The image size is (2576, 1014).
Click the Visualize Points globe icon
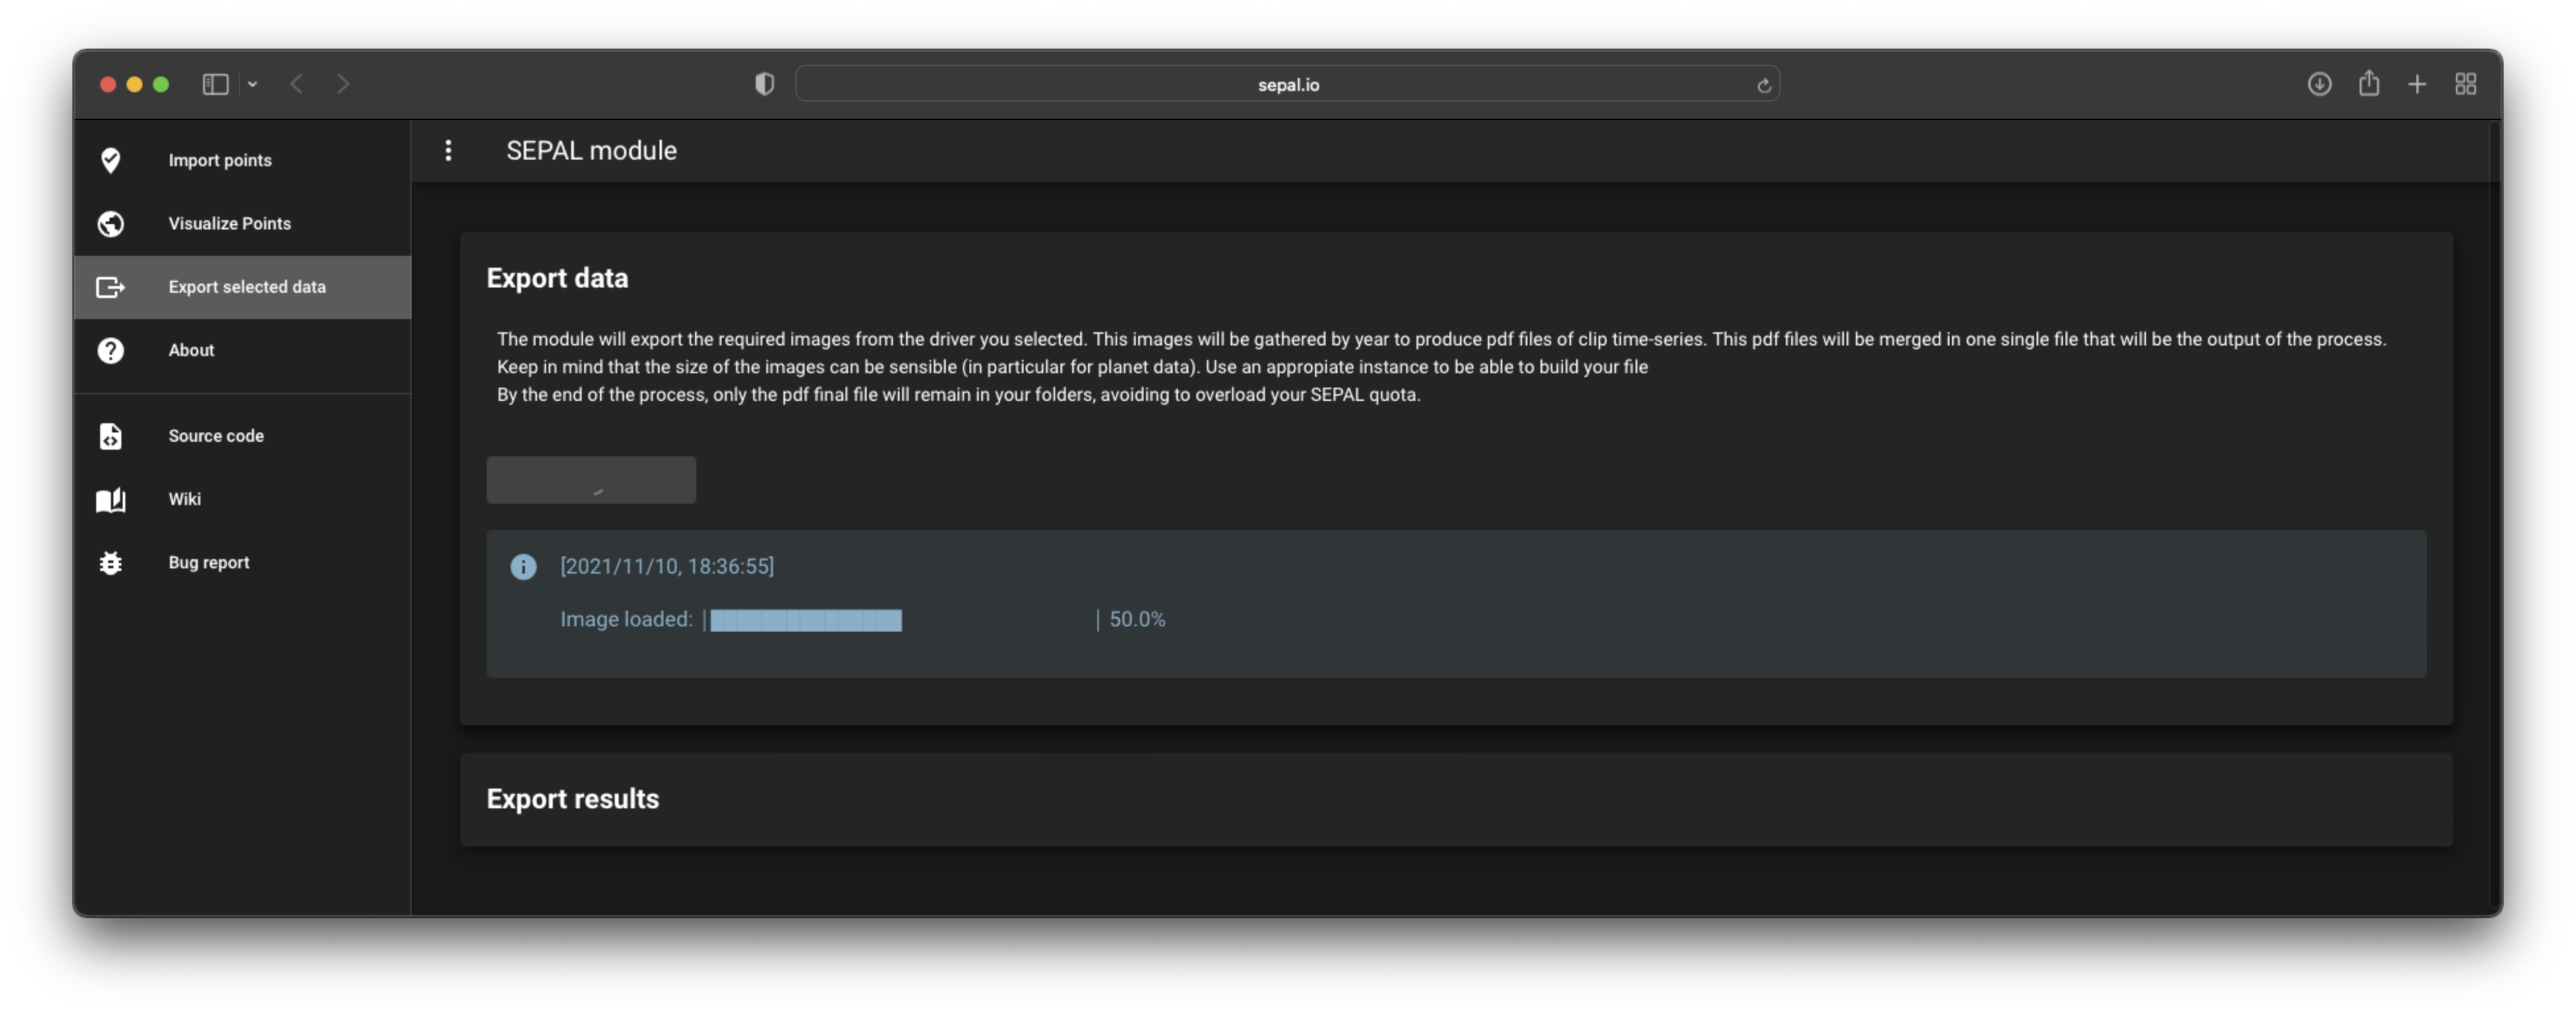pos(110,223)
